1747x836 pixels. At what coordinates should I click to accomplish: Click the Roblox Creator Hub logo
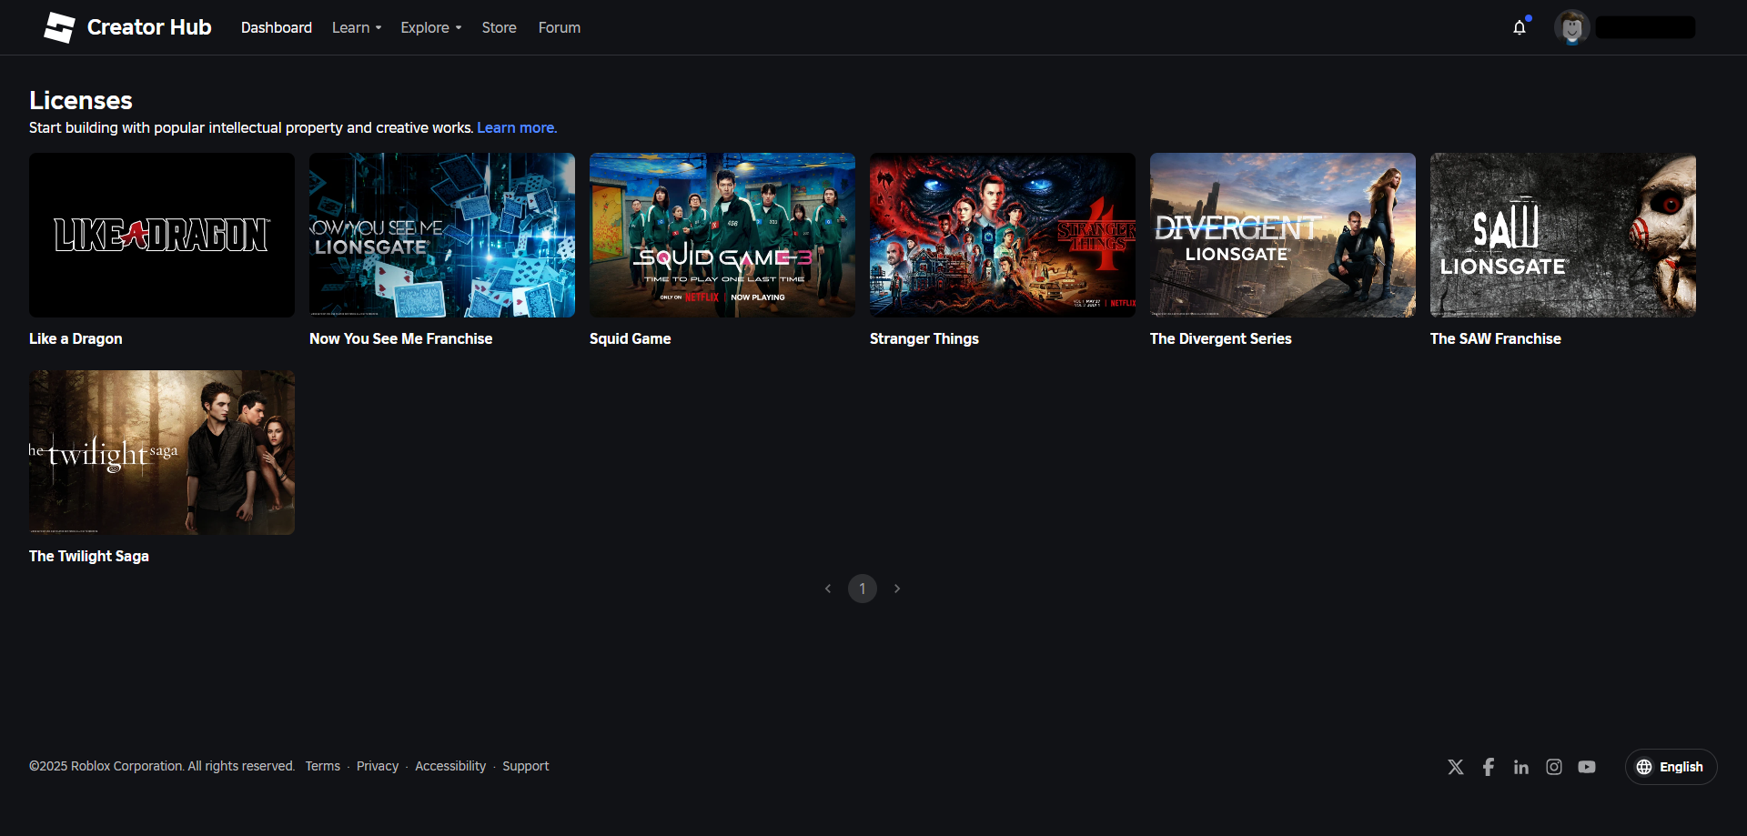point(59,27)
